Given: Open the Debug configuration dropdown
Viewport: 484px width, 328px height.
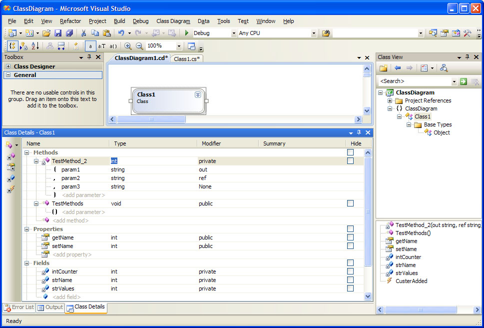Looking at the screenshot, I should tap(234, 33).
